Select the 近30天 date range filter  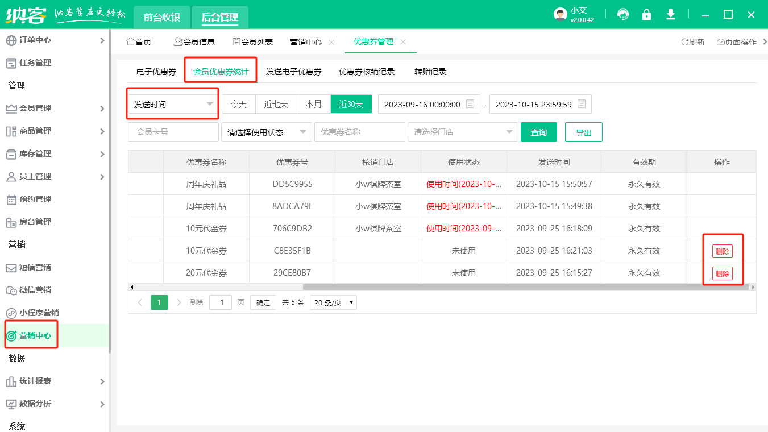pos(351,104)
